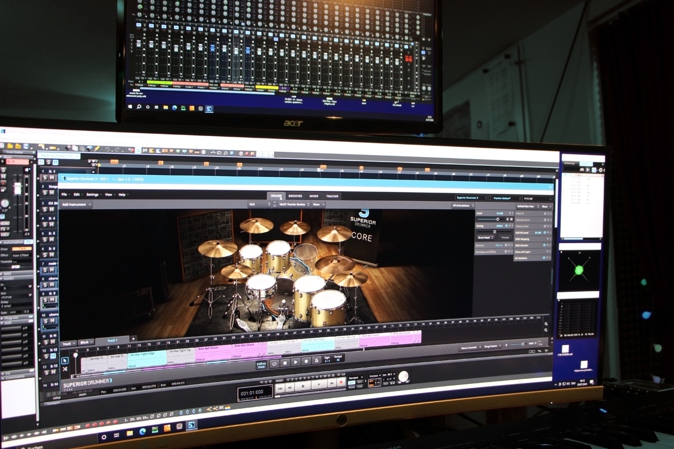Viewport: 674px width, 449px height.
Task: Mute the Kick with the M button under Level
Action: [511, 219]
